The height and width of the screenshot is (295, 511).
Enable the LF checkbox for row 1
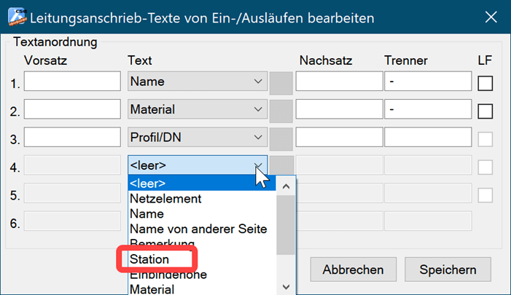pos(485,82)
